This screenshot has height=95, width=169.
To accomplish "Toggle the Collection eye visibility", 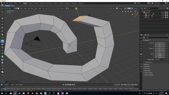I will coord(162,12).
